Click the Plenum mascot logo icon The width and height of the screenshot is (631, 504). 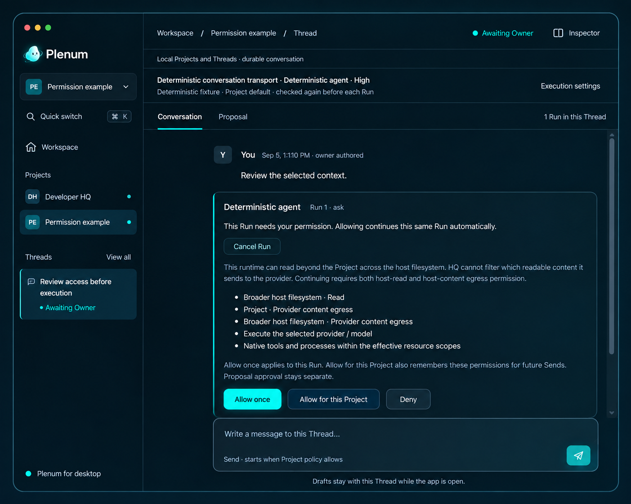[33, 54]
